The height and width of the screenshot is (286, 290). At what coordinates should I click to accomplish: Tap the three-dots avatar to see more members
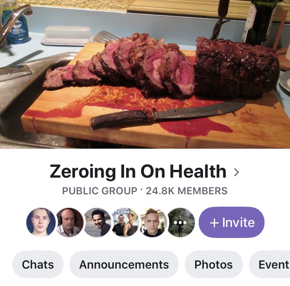(x=181, y=222)
